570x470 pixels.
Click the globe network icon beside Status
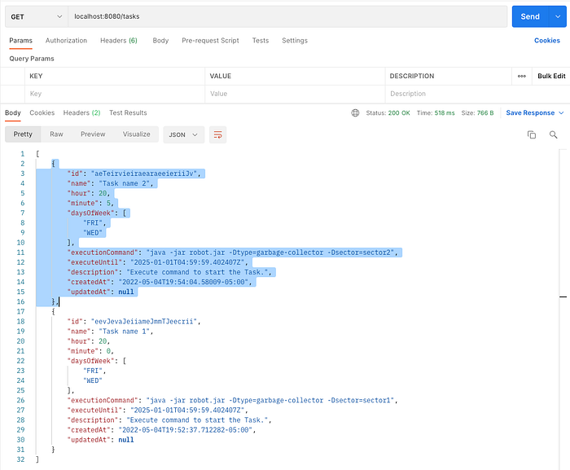[355, 112]
